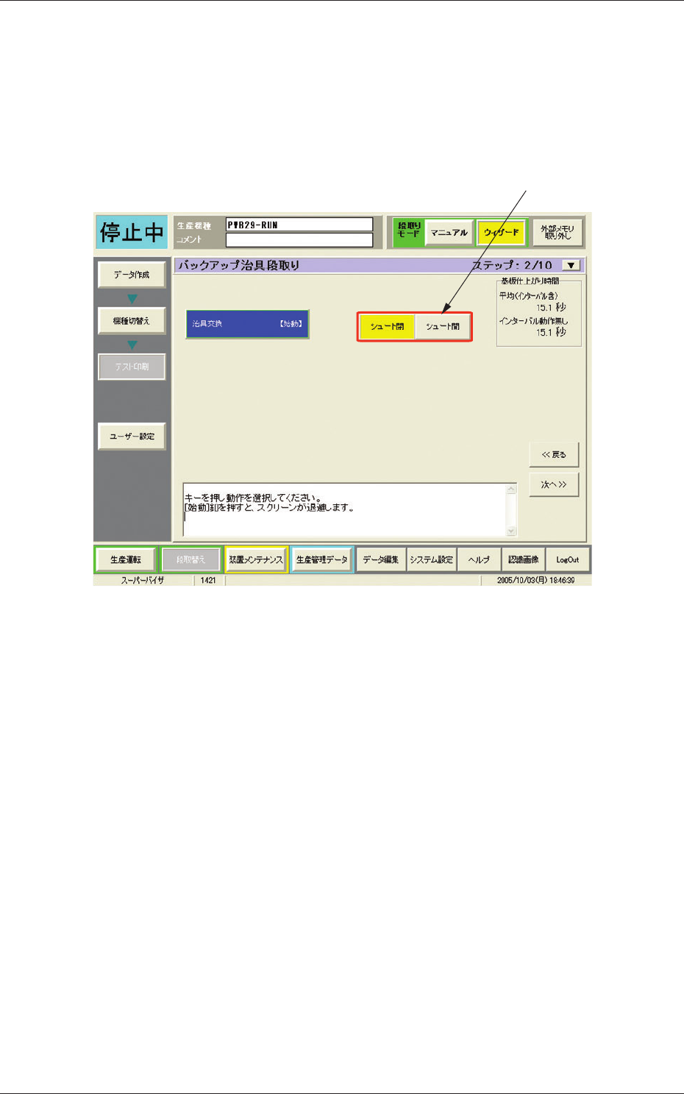
Task: Open the ヘルプ tab
Action: tap(479, 560)
